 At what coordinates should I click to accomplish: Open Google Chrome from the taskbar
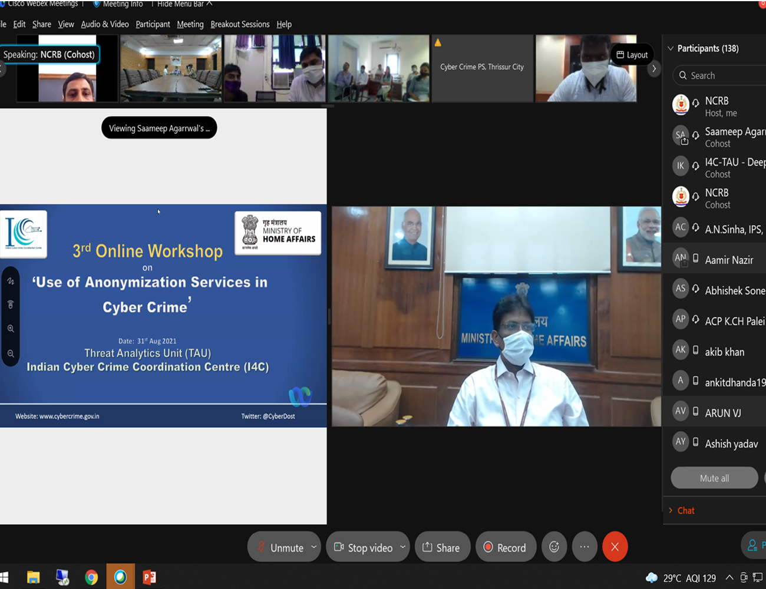(91, 577)
